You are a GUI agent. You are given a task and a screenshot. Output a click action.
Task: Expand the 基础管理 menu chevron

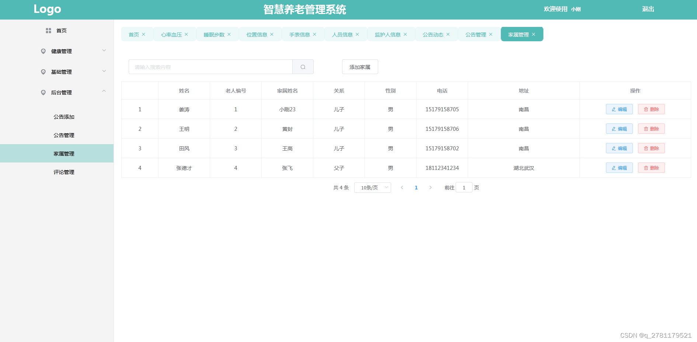click(x=104, y=71)
